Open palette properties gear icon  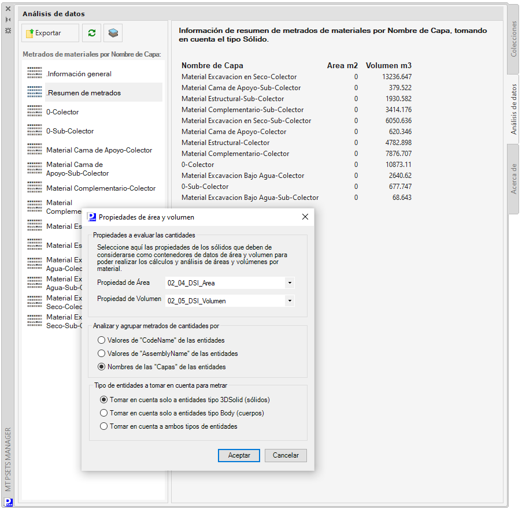pos(8,31)
